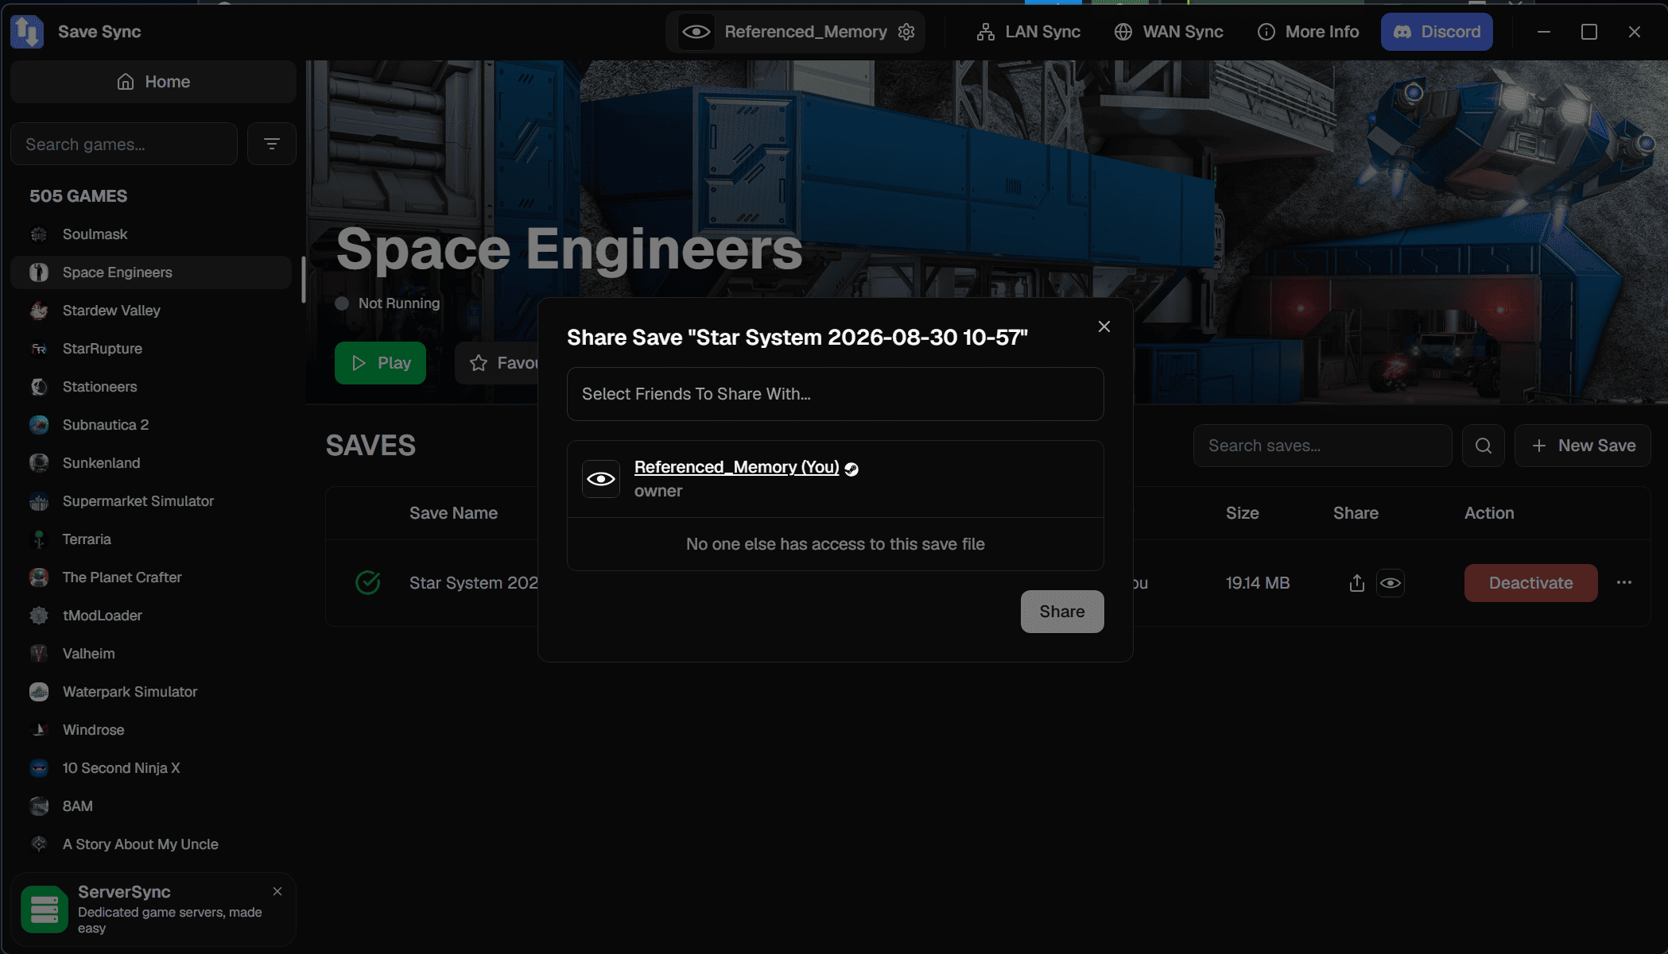
Task: Click the Size column header
Action: tap(1242, 513)
